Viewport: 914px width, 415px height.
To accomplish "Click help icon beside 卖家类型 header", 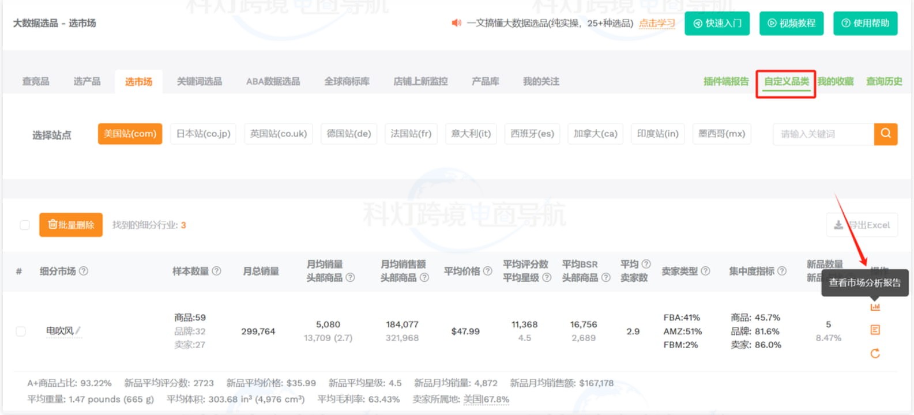I will 705,271.
